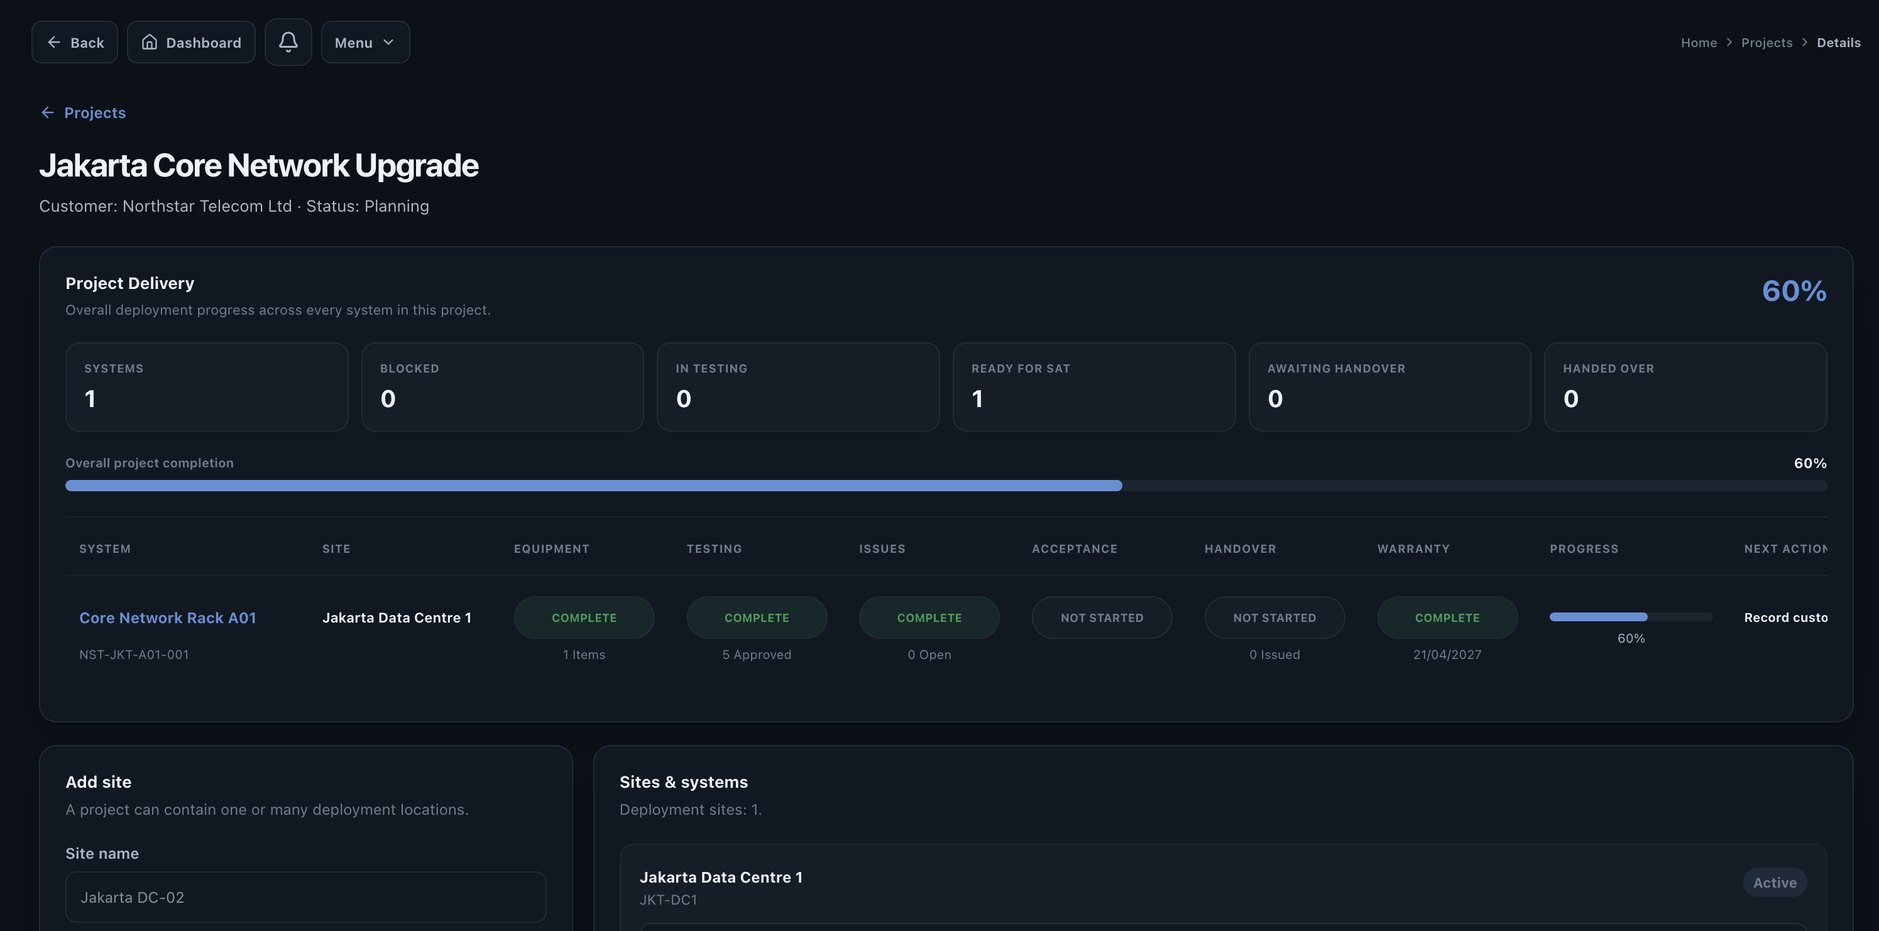Click the Testing COMPLETE status badge
The image size is (1879, 931).
click(757, 618)
